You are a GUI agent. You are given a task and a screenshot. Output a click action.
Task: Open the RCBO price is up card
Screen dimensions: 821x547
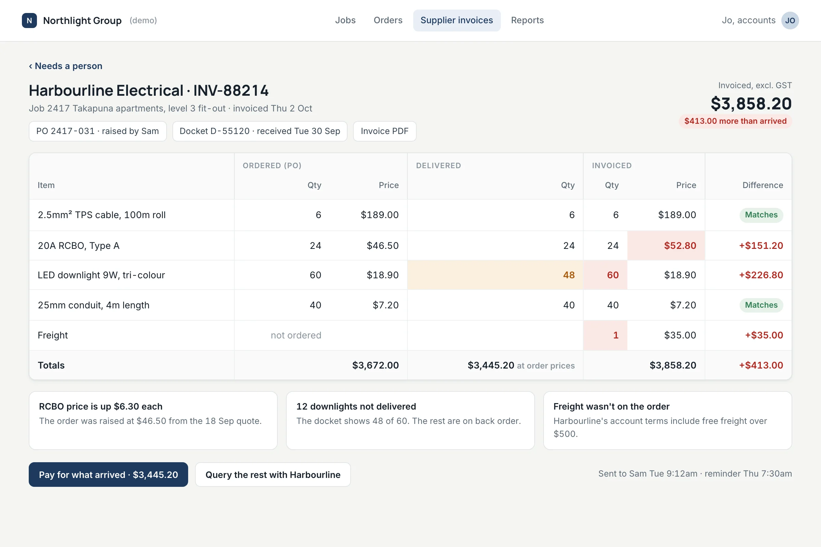[x=153, y=421]
